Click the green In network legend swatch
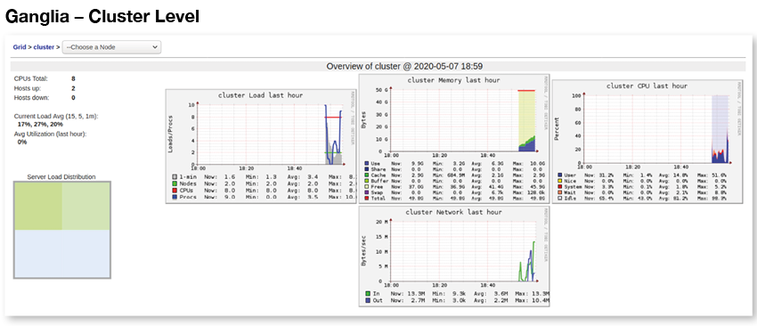Screen dimensions: 757x326 point(368,294)
